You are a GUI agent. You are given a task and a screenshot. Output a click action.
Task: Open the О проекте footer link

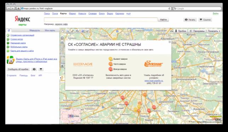click(x=11, y=76)
